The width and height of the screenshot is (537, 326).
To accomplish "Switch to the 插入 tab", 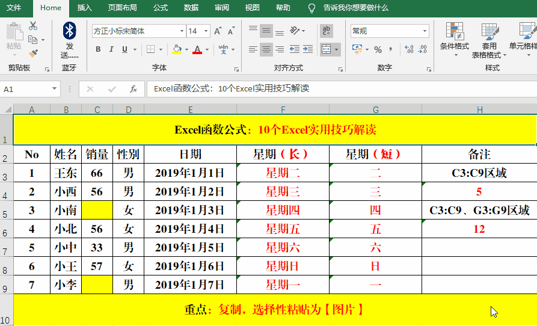I will coord(85,8).
